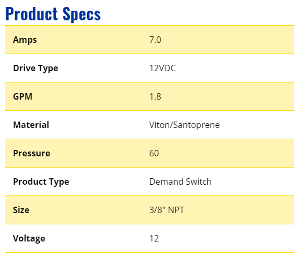The height and width of the screenshot is (257, 297).
Task: Click the 12 voltage value
Action: pos(154,238)
